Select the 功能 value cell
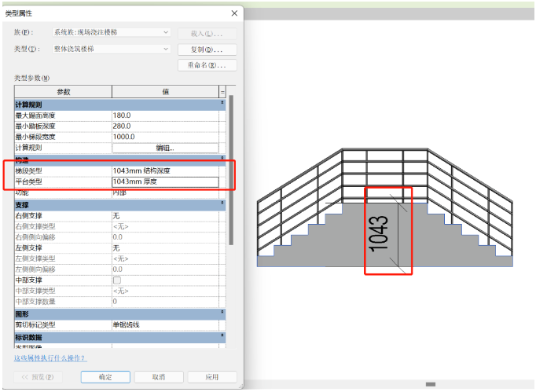 point(166,192)
